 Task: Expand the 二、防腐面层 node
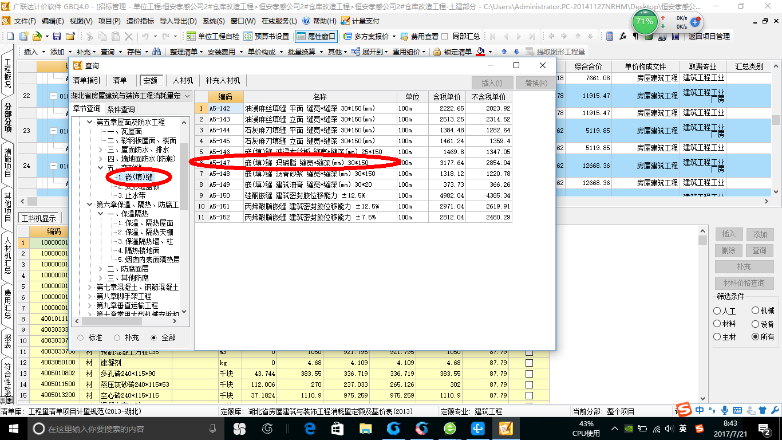point(101,269)
